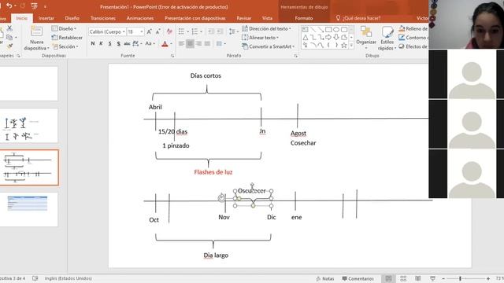Screen dimensions: 504x283
Task: Click the Restablecer slide button
Action: [67, 38]
